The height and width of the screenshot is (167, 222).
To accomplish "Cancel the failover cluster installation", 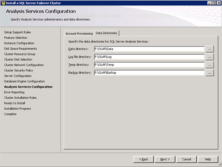I will click(186, 159).
